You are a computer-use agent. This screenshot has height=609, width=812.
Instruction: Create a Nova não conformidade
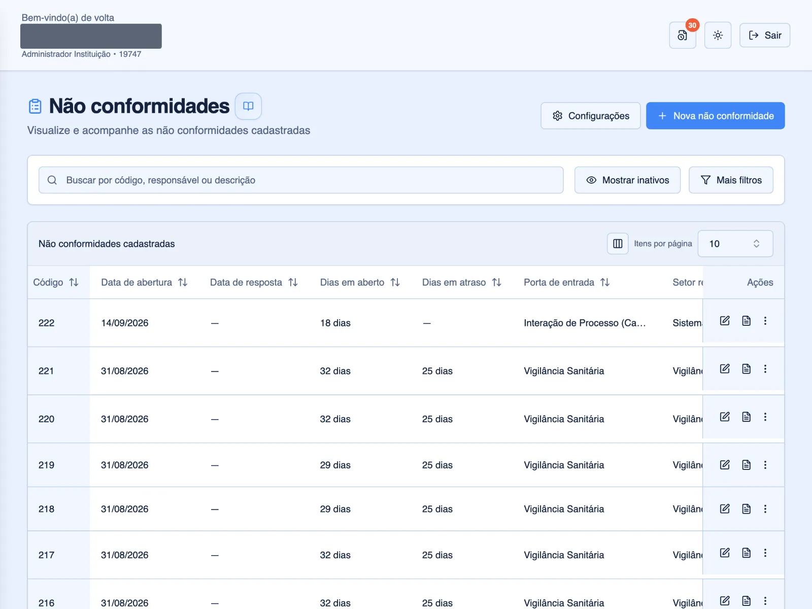click(x=715, y=116)
